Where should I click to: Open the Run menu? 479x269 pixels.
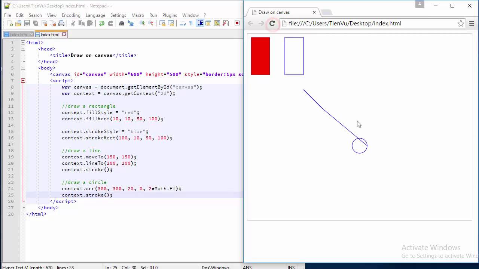click(153, 15)
